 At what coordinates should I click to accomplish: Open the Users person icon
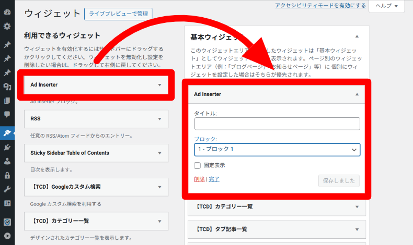(x=7, y=161)
